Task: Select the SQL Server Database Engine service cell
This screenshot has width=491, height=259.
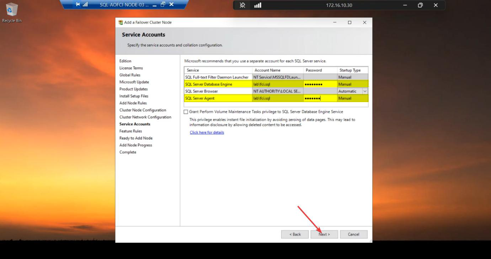Action: pos(218,84)
